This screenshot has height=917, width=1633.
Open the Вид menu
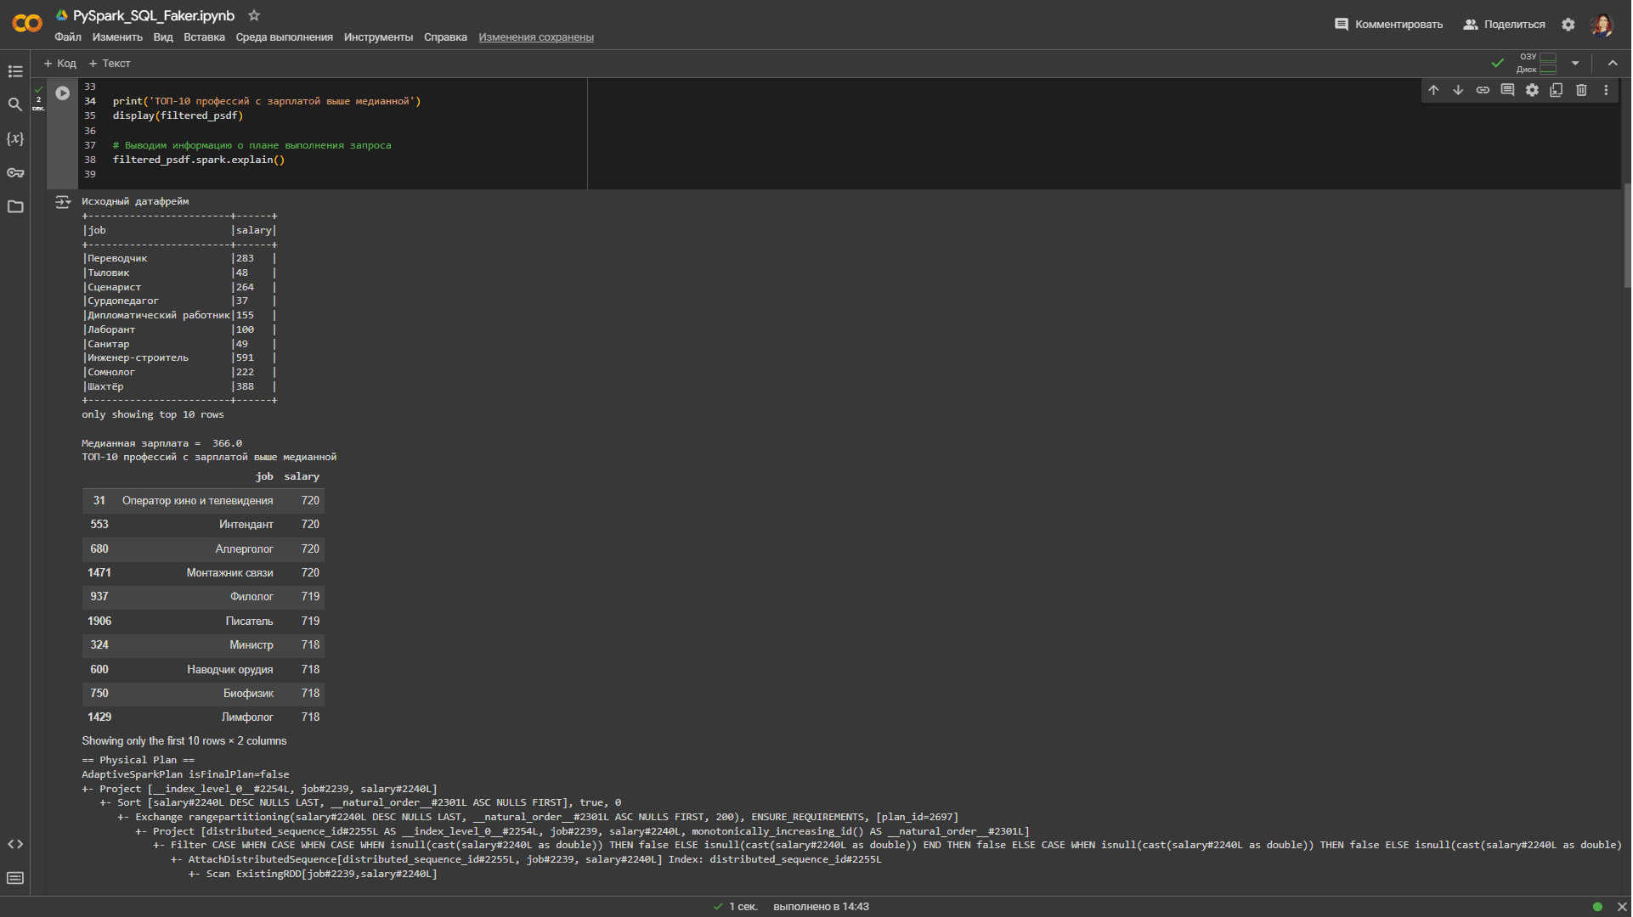(163, 37)
